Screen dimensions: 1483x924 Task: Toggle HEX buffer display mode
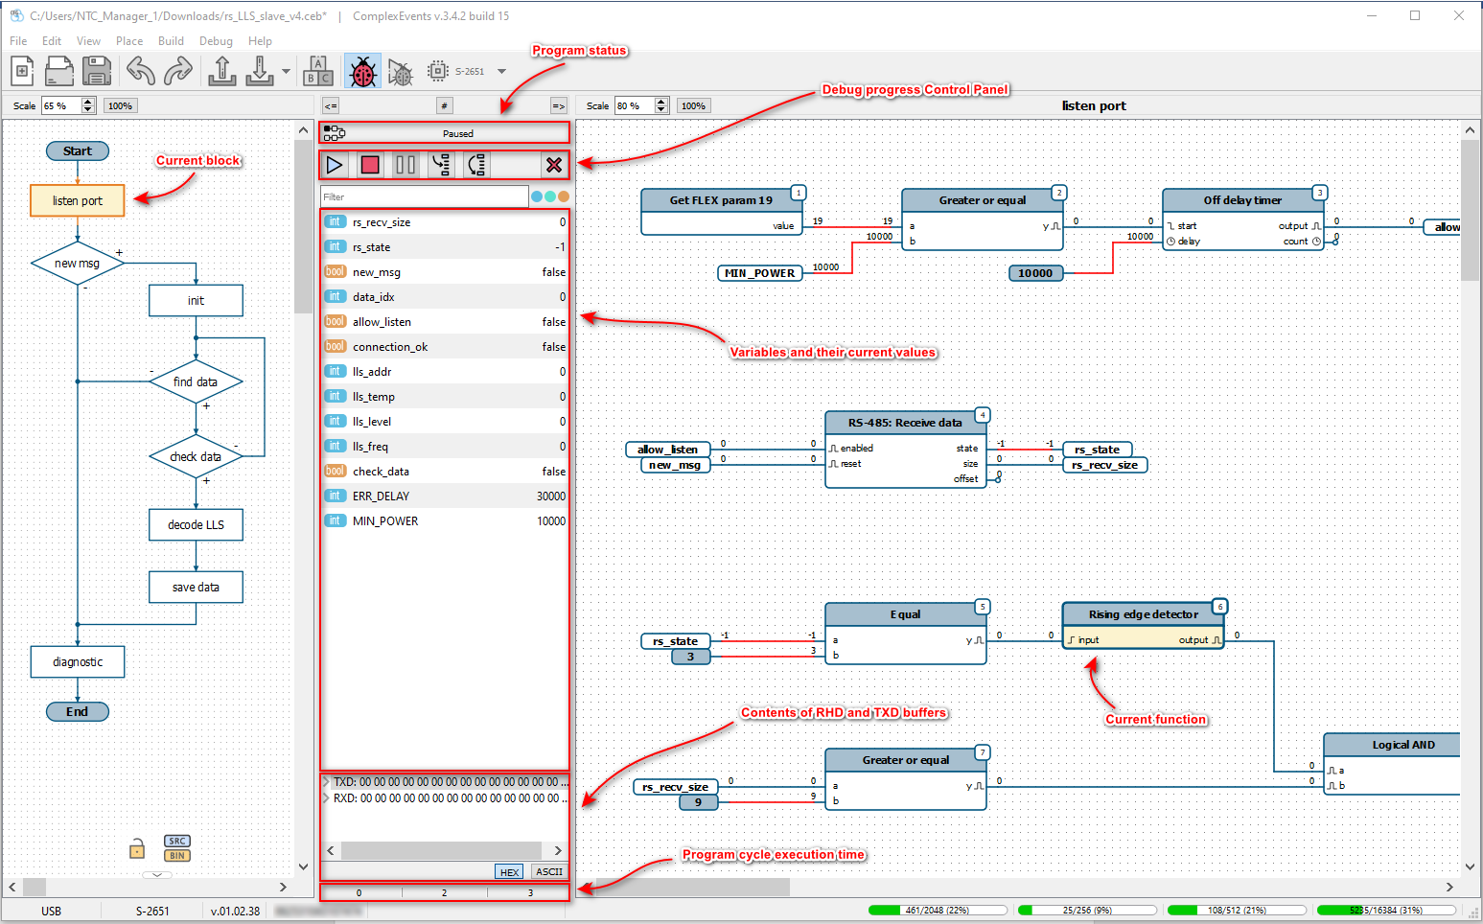(509, 872)
